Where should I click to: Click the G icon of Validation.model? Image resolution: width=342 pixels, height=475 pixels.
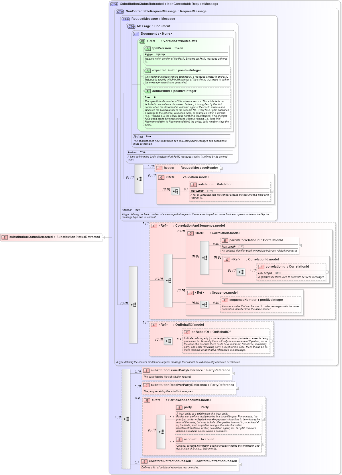click(x=161, y=178)
